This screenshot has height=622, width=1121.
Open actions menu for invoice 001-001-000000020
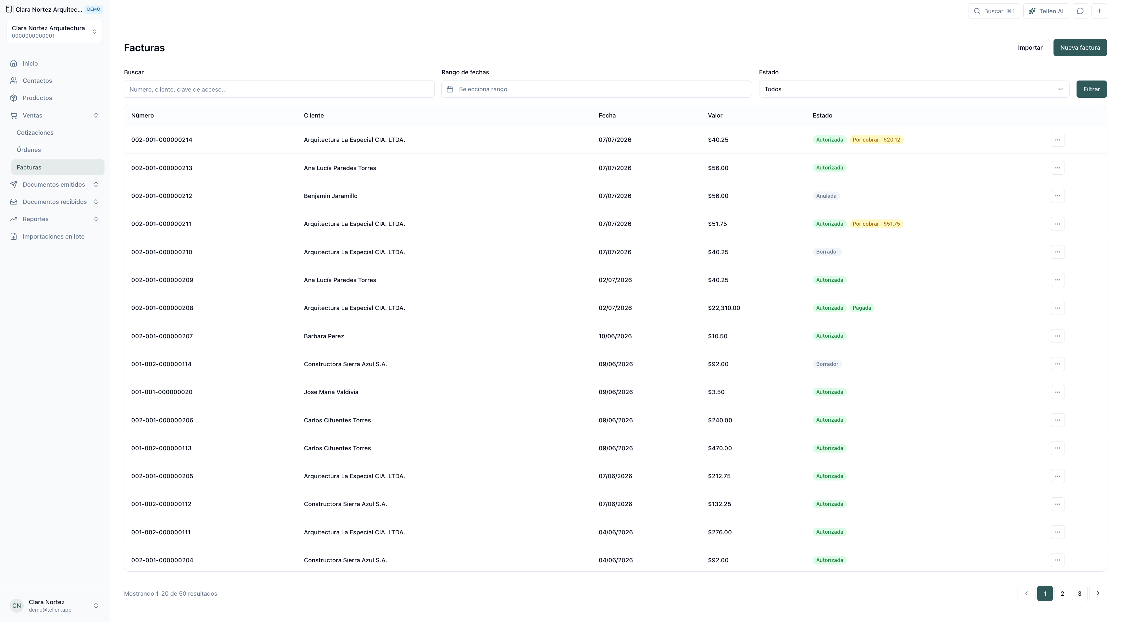[1057, 392]
